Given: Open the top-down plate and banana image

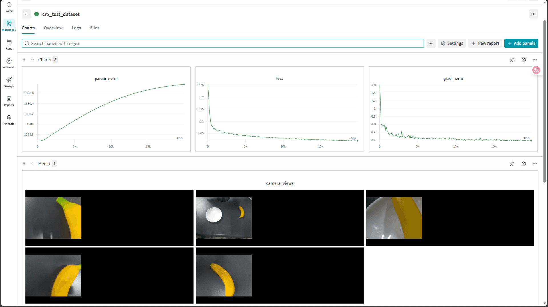Looking at the screenshot, I should pyautogui.click(x=224, y=218).
